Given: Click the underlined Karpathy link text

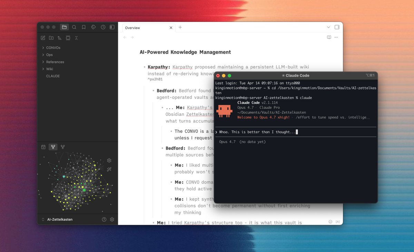Looking at the screenshot, I should tap(183, 67).
